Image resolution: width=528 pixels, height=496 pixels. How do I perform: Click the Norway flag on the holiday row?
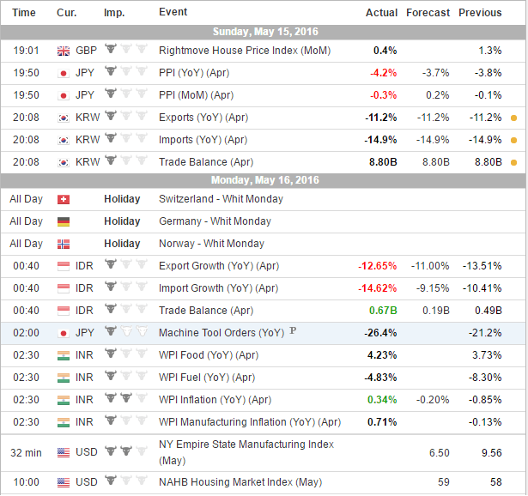pos(64,244)
